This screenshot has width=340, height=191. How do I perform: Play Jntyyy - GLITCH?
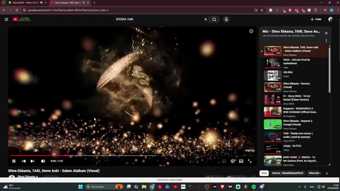click(x=294, y=149)
